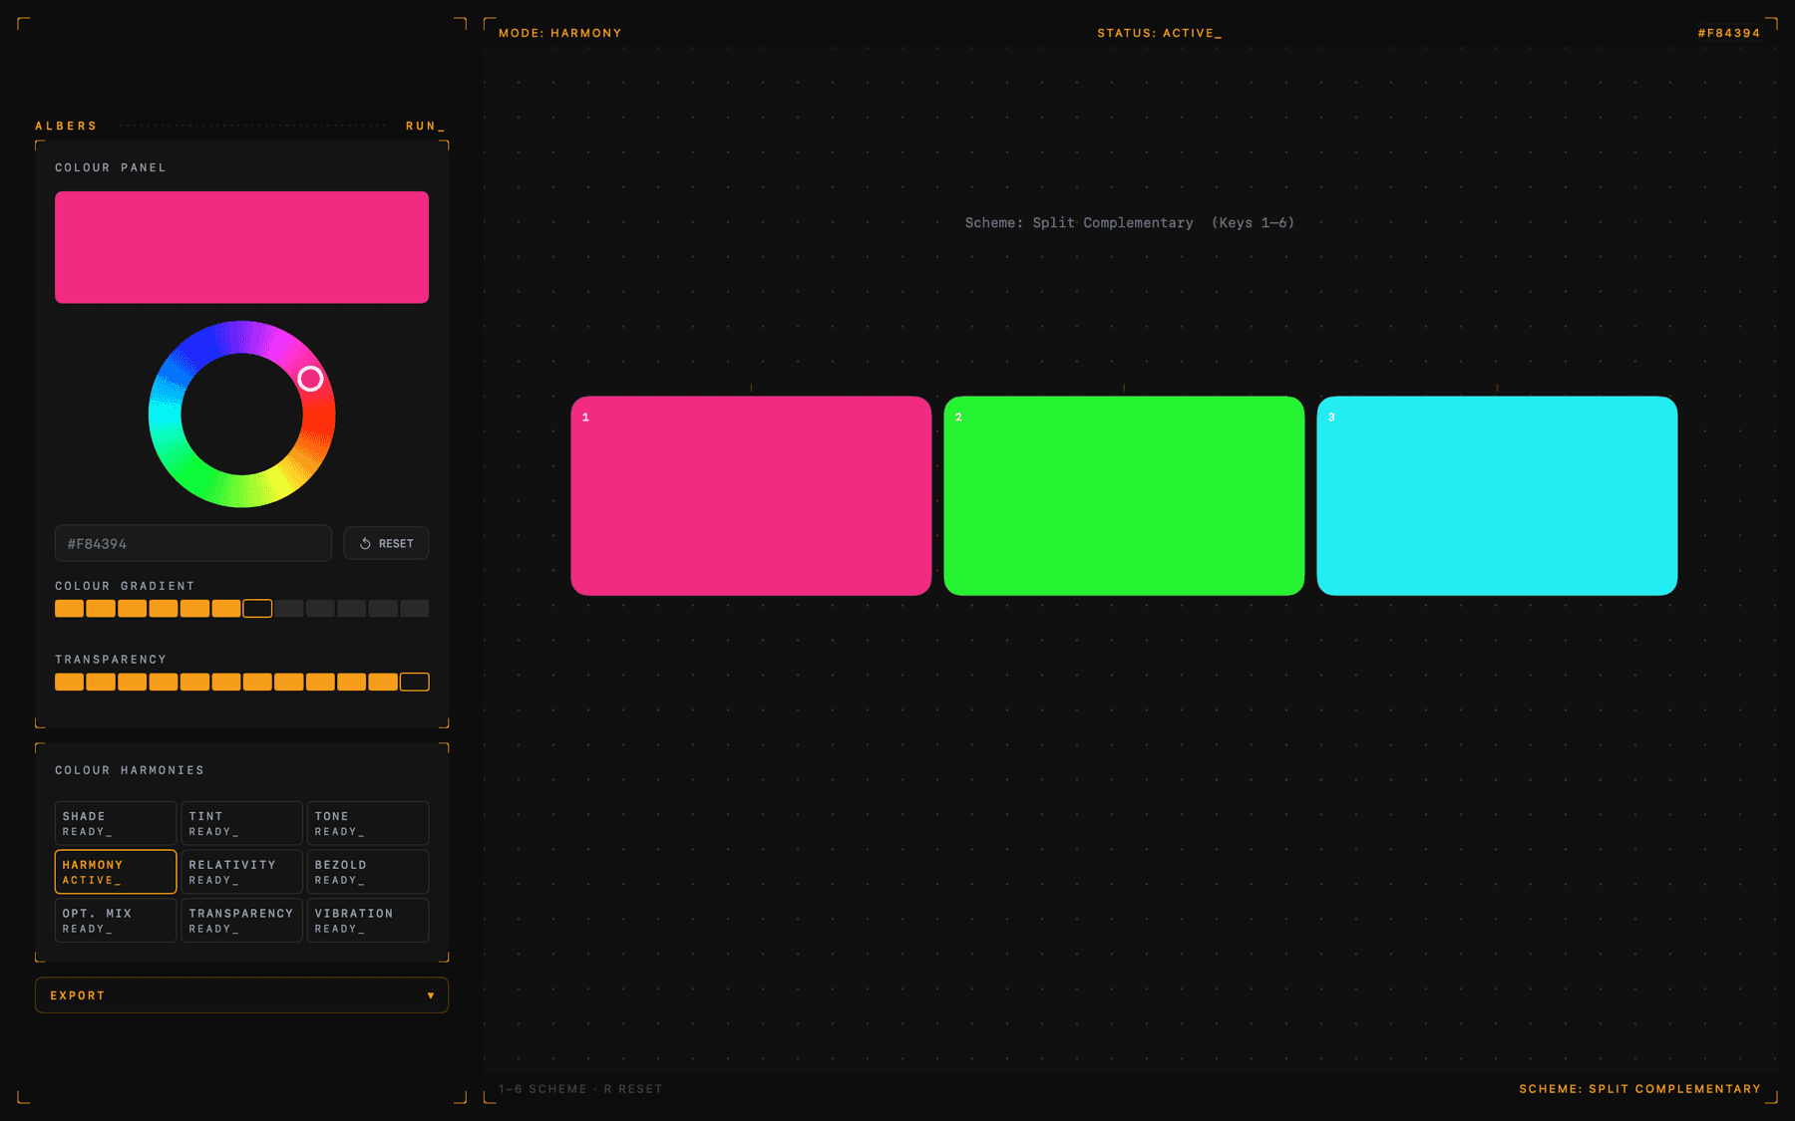
Task: Click the first colour gradient segment
Action: (x=69, y=609)
